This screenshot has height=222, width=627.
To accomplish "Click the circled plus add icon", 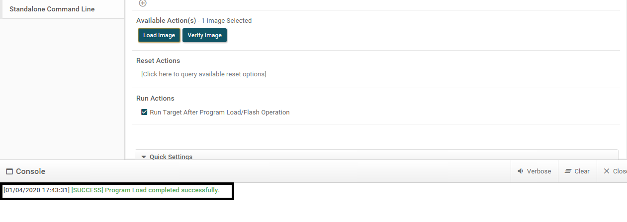I will (143, 3).
